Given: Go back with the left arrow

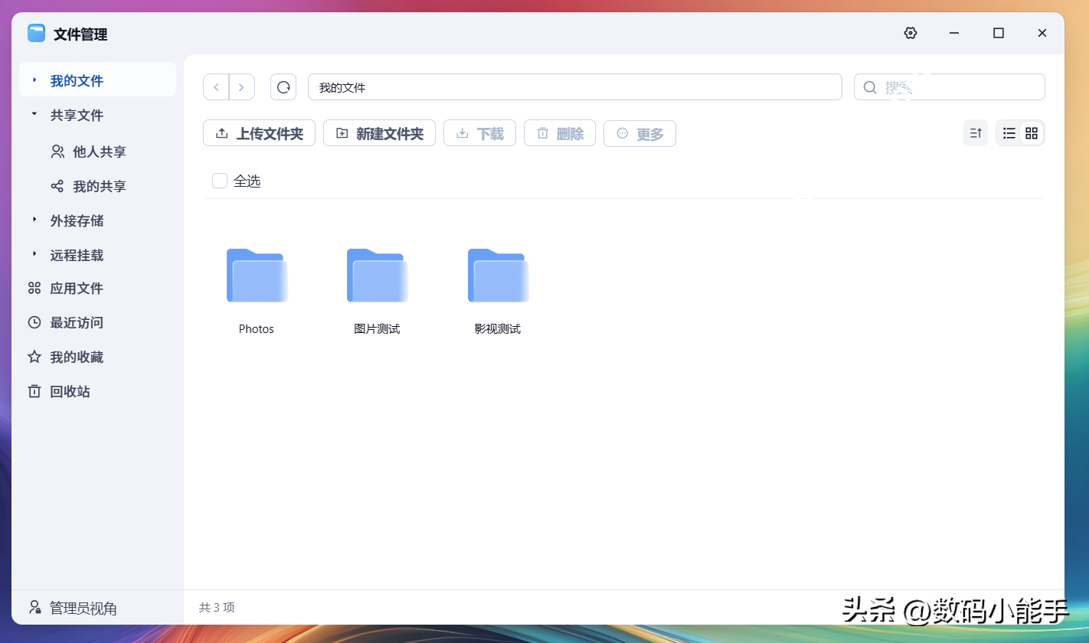Looking at the screenshot, I should pos(216,87).
